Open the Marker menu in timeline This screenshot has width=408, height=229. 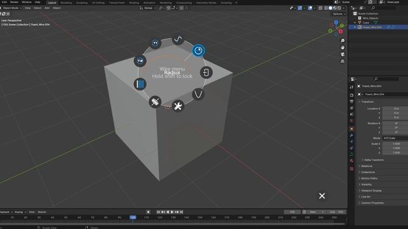(42, 212)
